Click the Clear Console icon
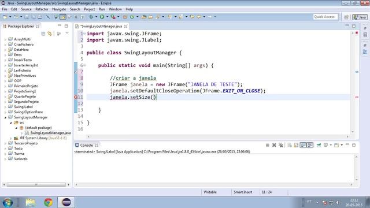The image size is (370, 208). [x=289, y=145]
